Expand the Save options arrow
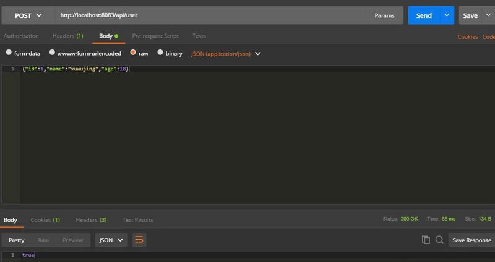This screenshot has height=262, width=495. pyautogui.click(x=488, y=15)
